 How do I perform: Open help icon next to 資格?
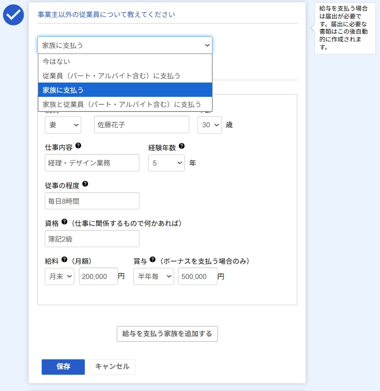[65, 222]
